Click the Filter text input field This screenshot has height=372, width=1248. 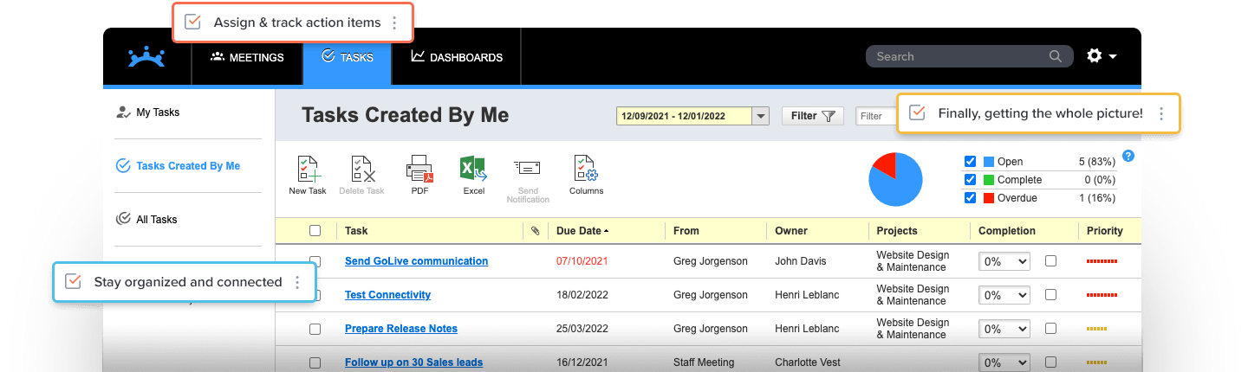875,116
